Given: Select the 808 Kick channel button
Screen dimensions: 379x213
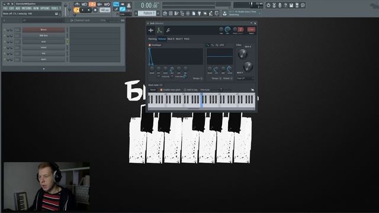Looking at the screenshot, I should pyautogui.click(x=43, y=35).
